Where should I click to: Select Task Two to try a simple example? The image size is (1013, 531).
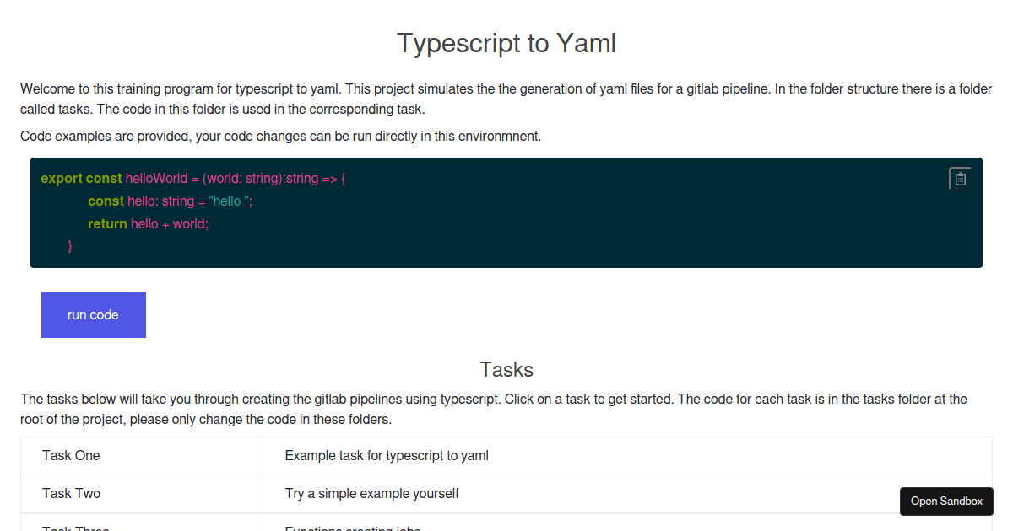tap(71, 493)
